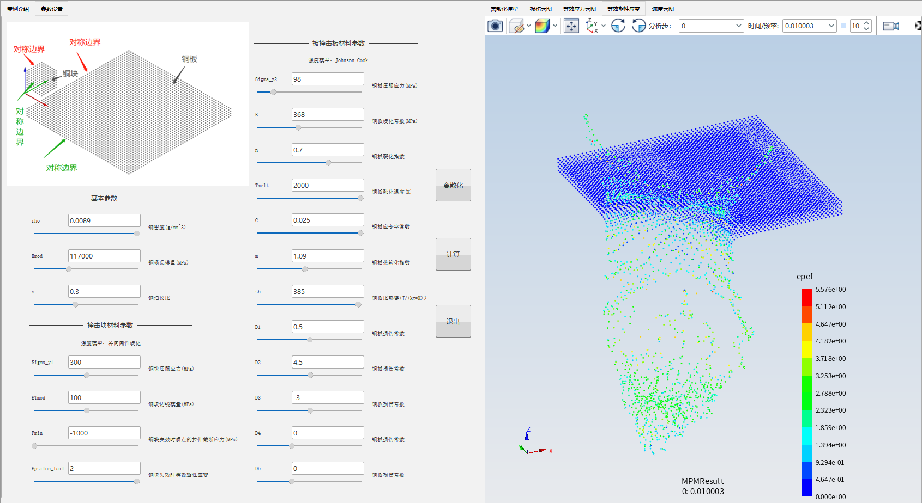922x503 pixels.
Task: Click the show/hide model box icon
Action: pos(516,26)
